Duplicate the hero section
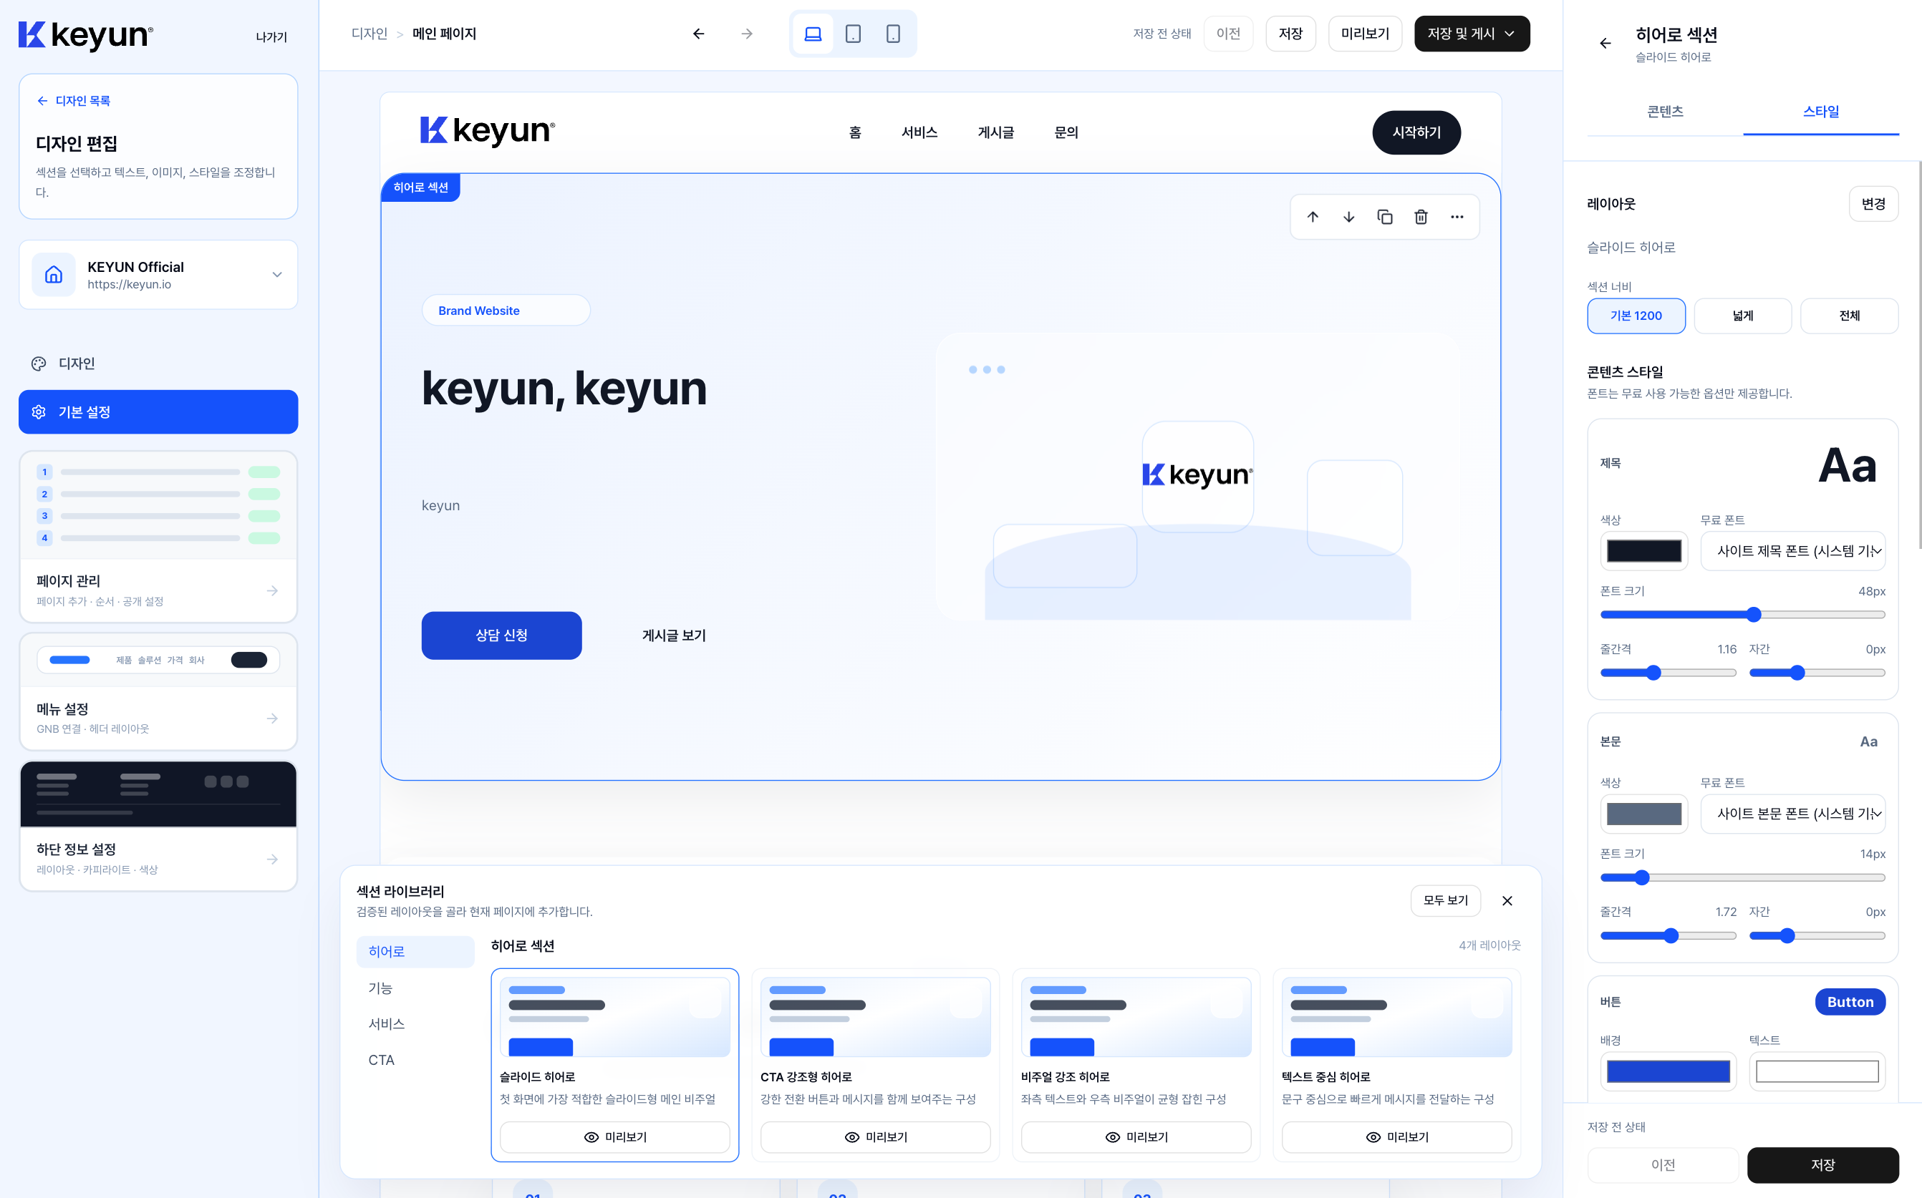1922x1198 pixels. (1385, 217)
